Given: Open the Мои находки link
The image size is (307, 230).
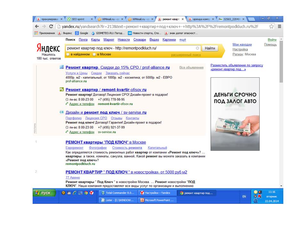Looking at the screenshot, I should [242, 45].
